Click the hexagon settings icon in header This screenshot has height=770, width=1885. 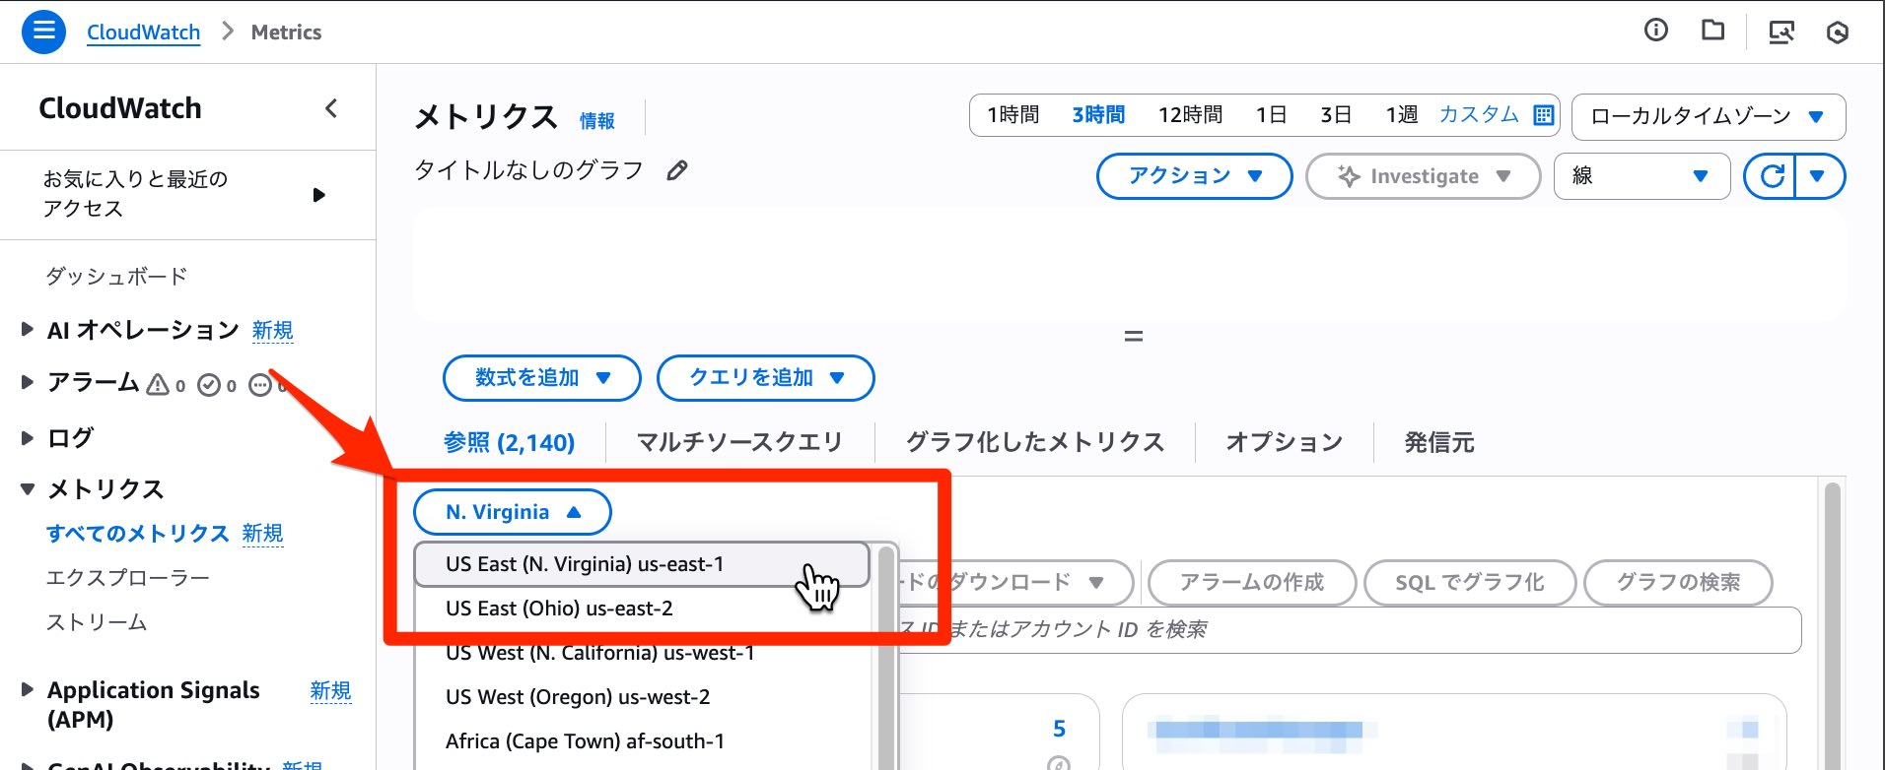pyautogui.click(x=1838, y=32)
